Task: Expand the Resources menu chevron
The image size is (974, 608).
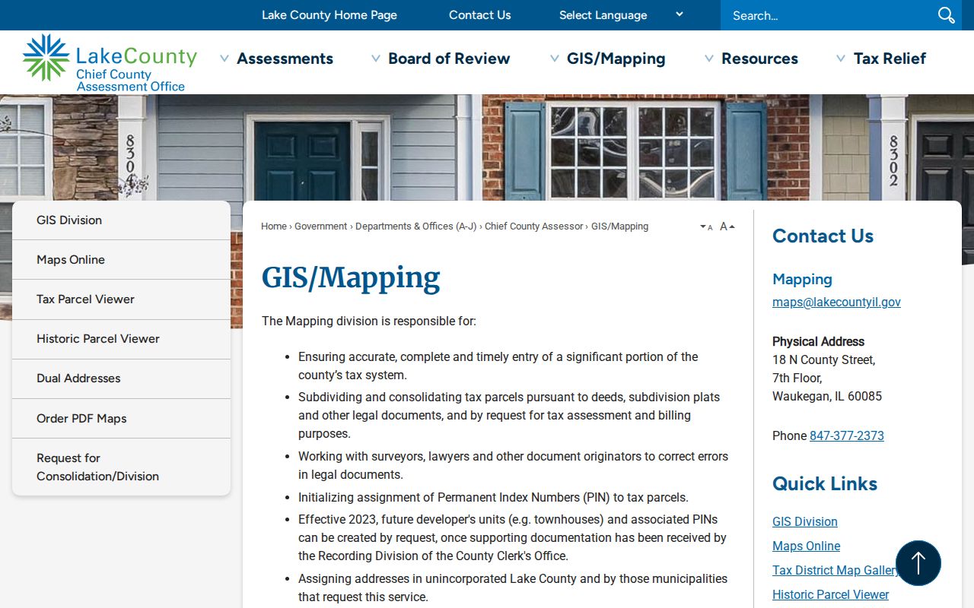Action: point(709,59)
